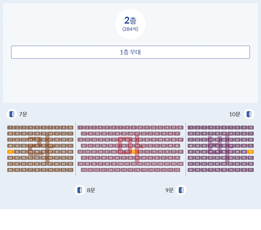Click the door icon beside 9문
Viewport: 261px width, 230px height.
tap(181, 190)
